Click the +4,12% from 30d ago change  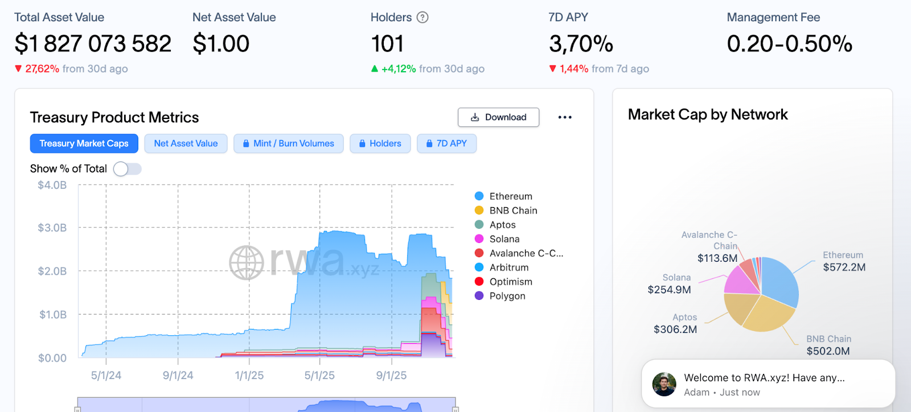point(428,69)
